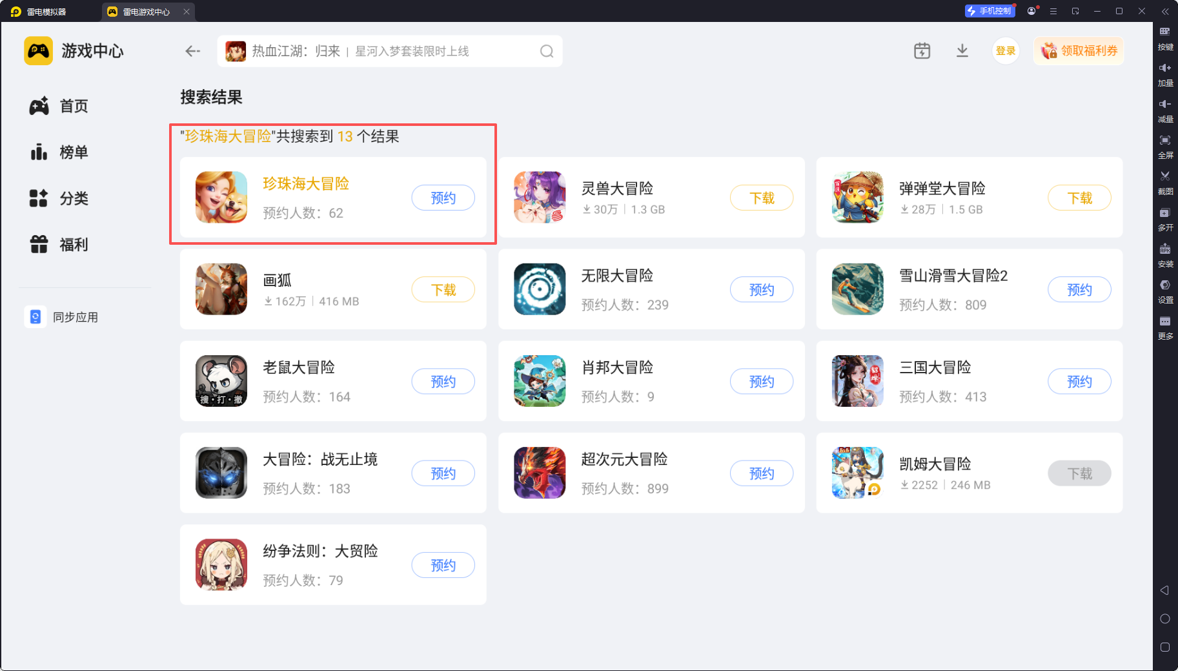Click the 领取福利券 coupon button

[x=1079, y=51]
